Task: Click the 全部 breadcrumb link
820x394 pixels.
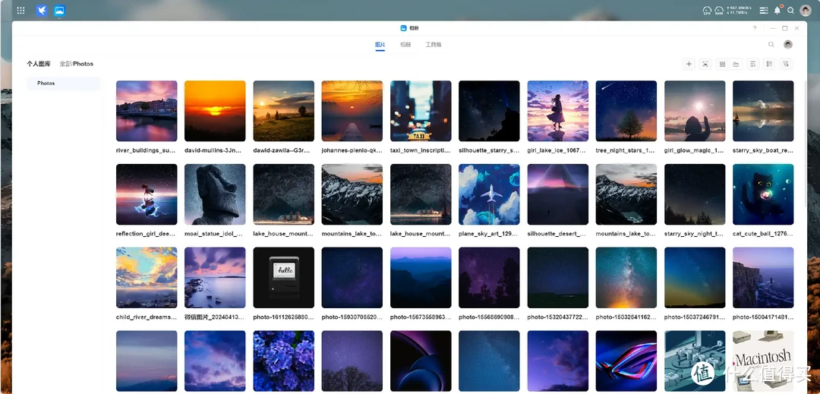Action: coord(65,64)
